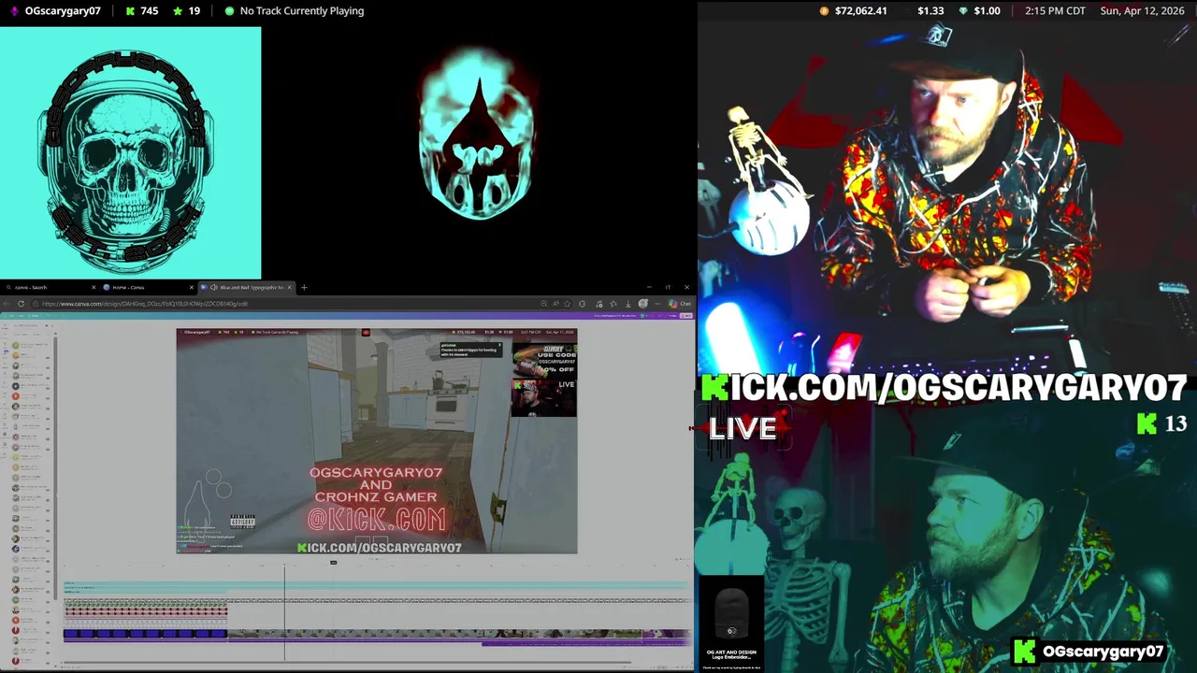Select the red patterned clip in the timeline
Image resolution: width=1197 pixels, height=673 pixels.
coord(145,611)
